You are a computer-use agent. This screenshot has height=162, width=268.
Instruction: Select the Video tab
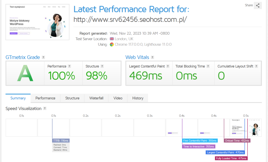click(x=118, y=98)
